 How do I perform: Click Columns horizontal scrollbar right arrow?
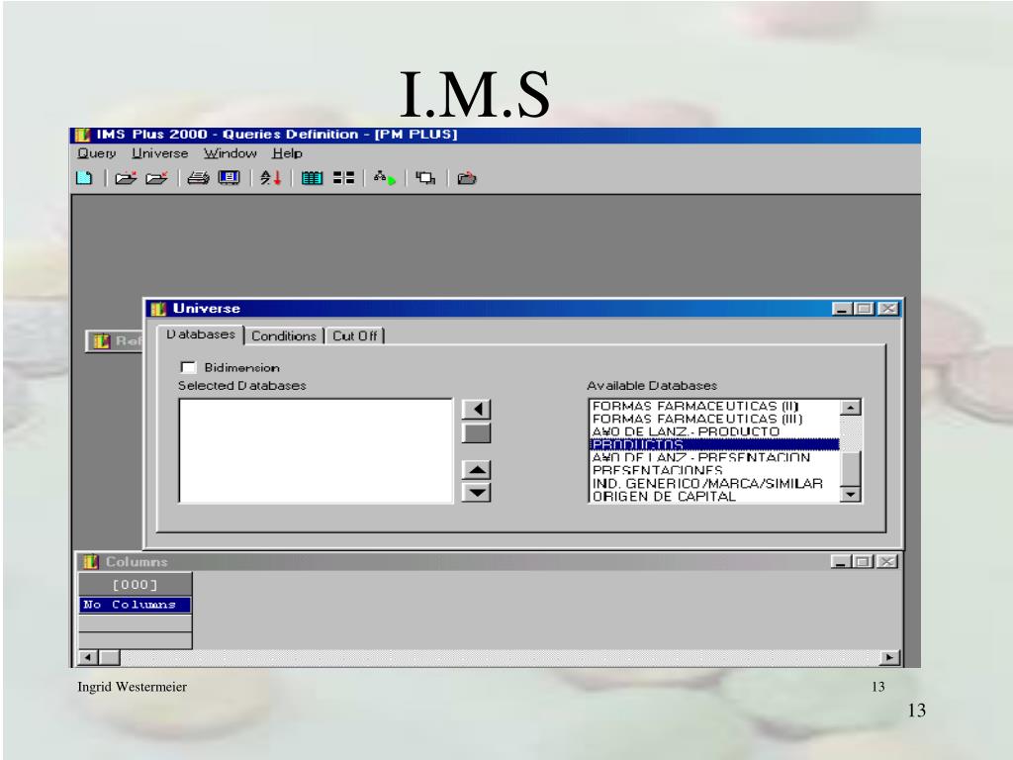pos(889,658)
